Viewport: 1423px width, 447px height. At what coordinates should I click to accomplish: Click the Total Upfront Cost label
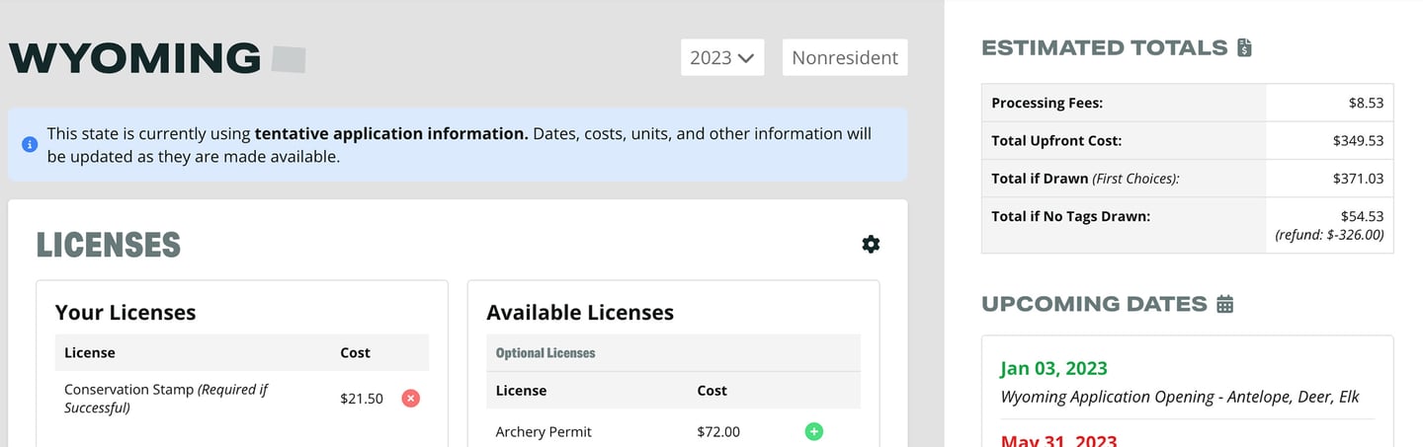pos(1056,141)
